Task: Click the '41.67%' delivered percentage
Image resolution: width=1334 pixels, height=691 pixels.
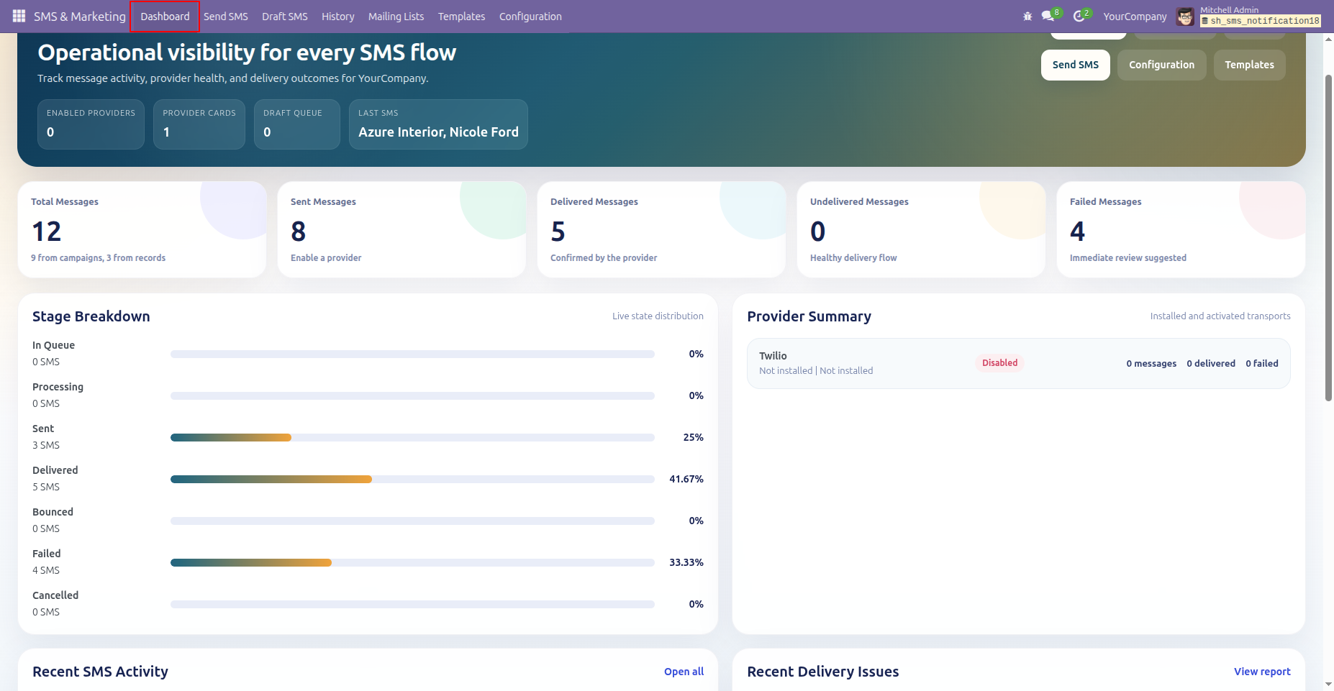Action: click(686, 479)
